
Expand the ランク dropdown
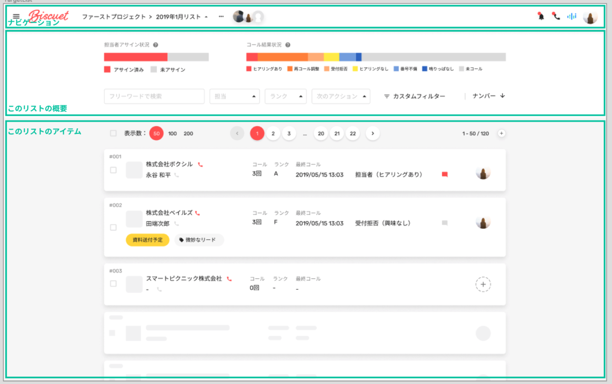[285, 96]
